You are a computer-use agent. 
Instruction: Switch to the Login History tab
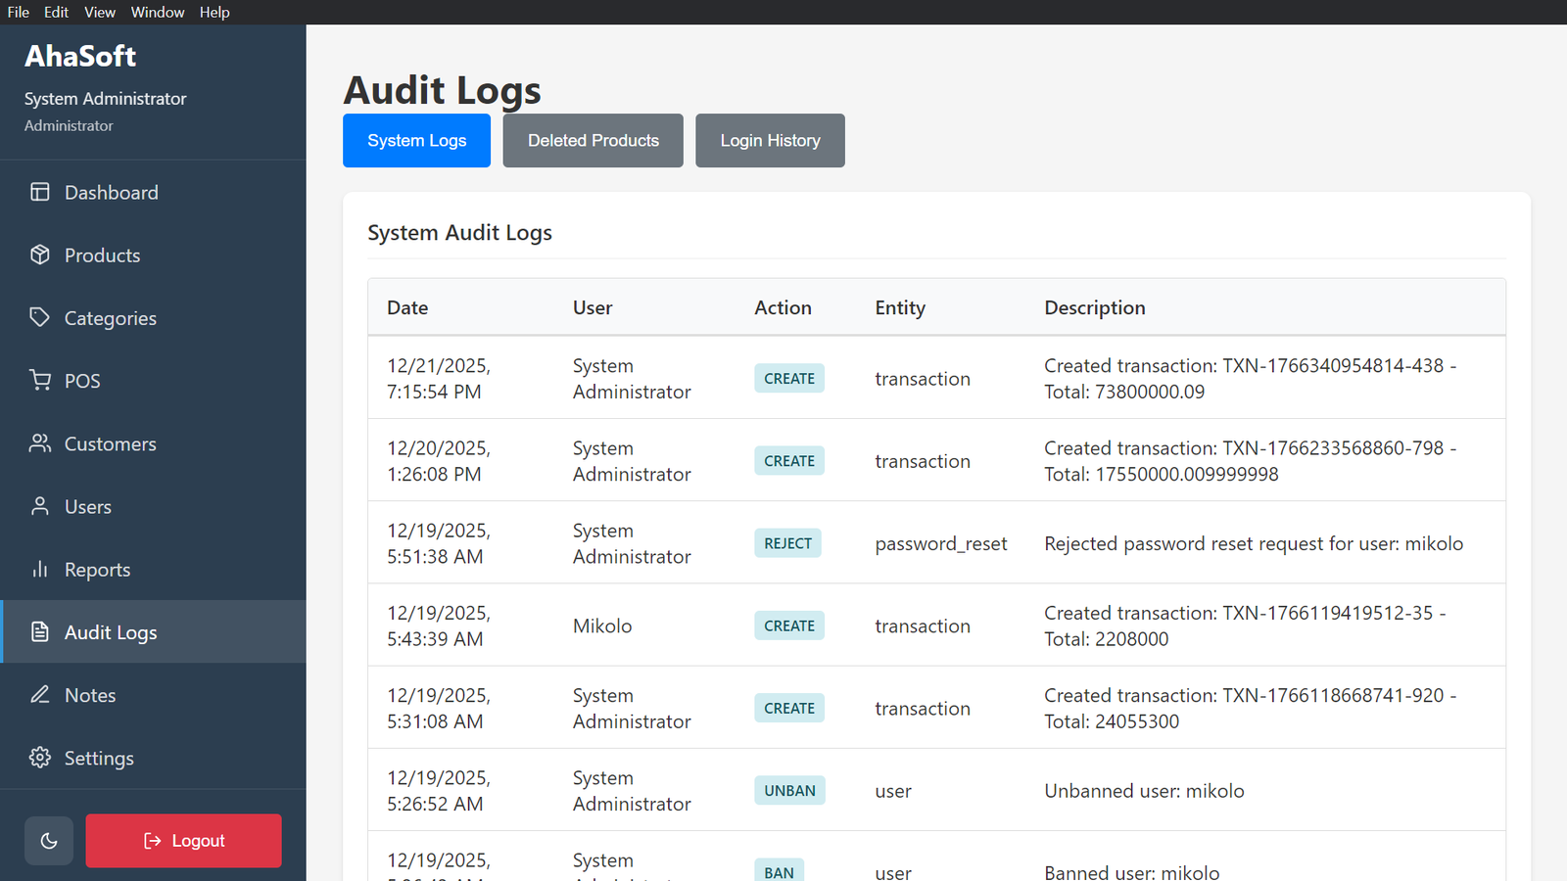(x=770, y=141)
